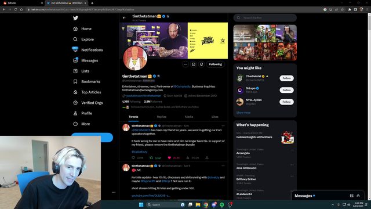Click followed by Kick.com, Andrea Botez link
371x209 pixels.
[x=165, y=107]
